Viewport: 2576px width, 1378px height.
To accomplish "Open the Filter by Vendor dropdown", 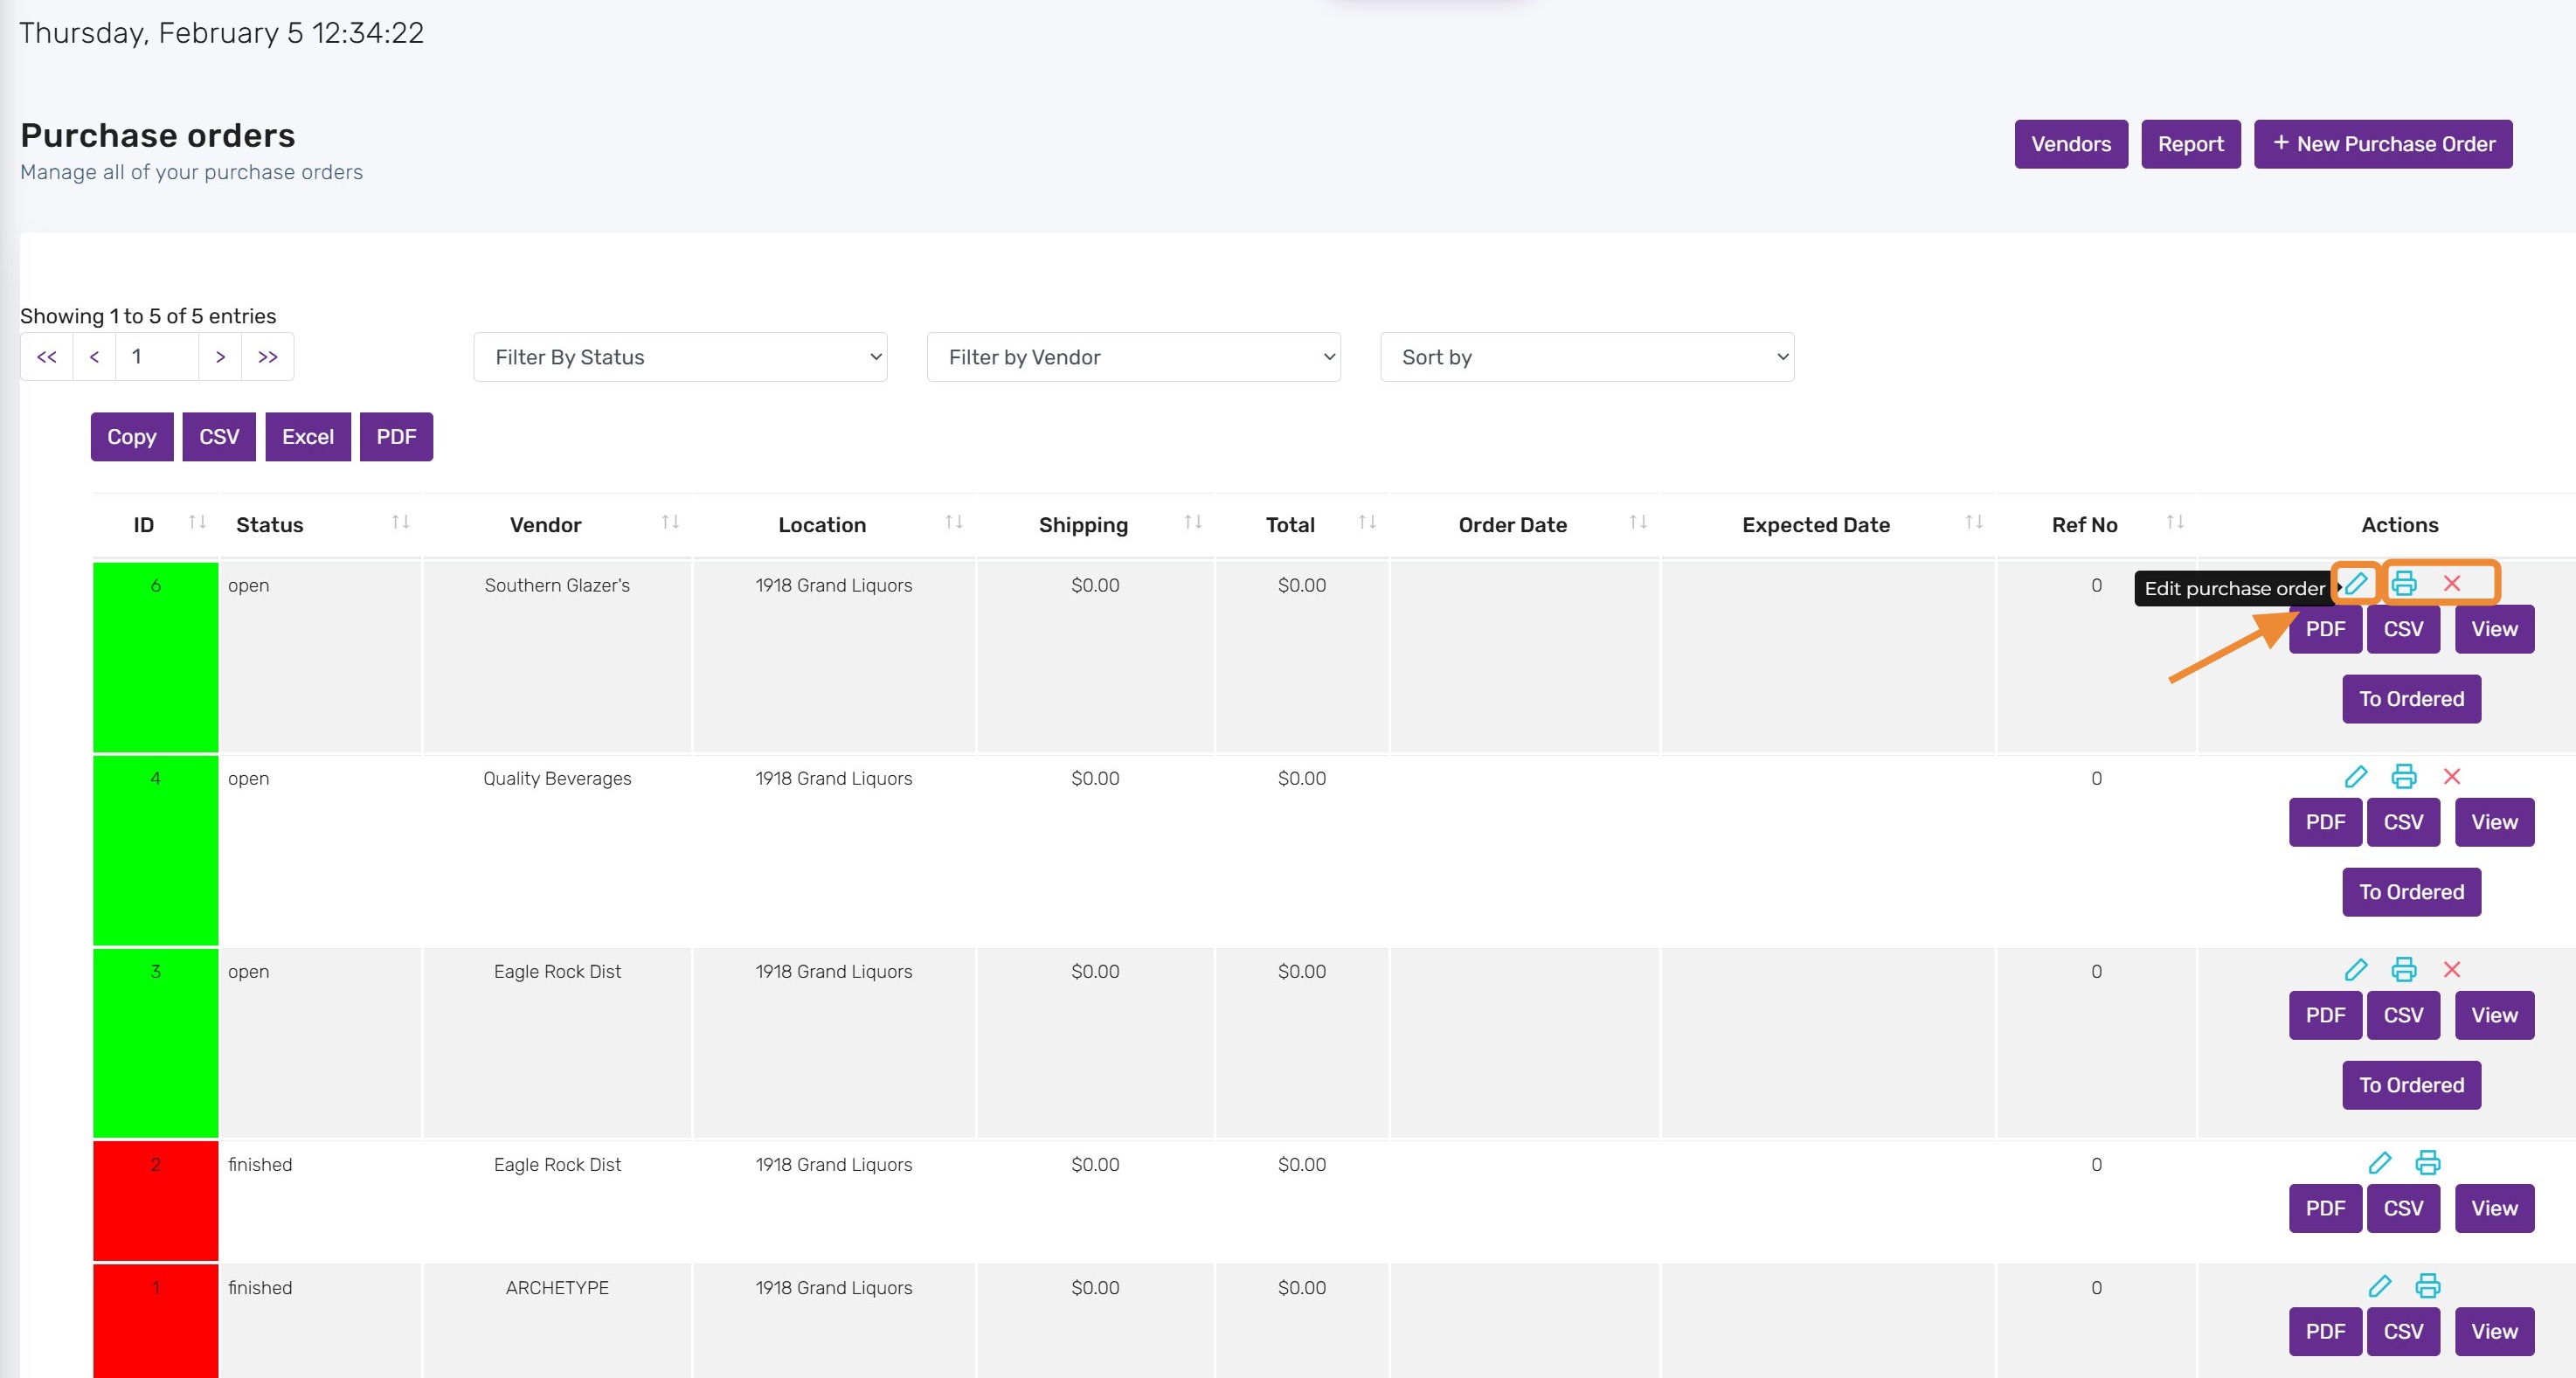I will click(x=1133, y=357).
